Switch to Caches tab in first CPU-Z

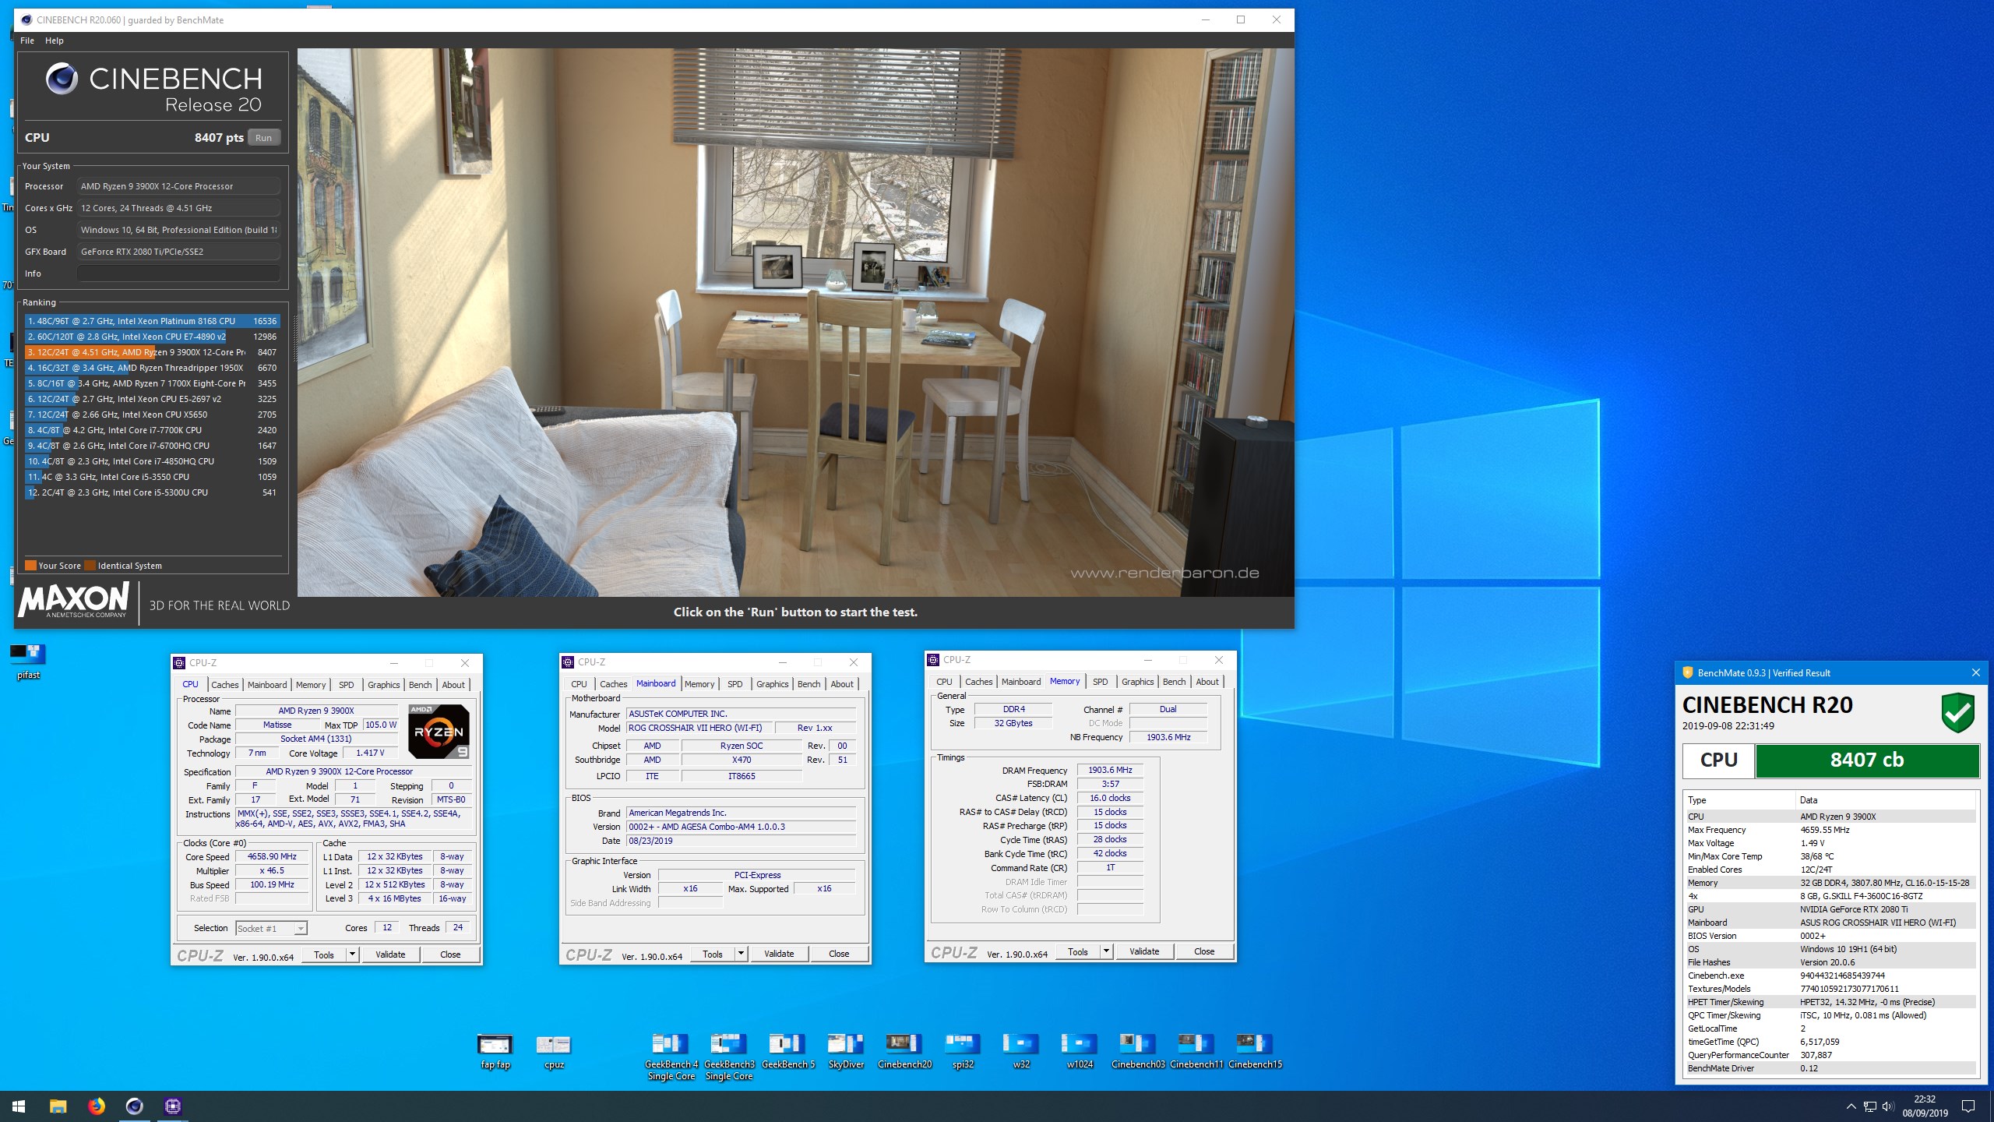pos(224,685)
